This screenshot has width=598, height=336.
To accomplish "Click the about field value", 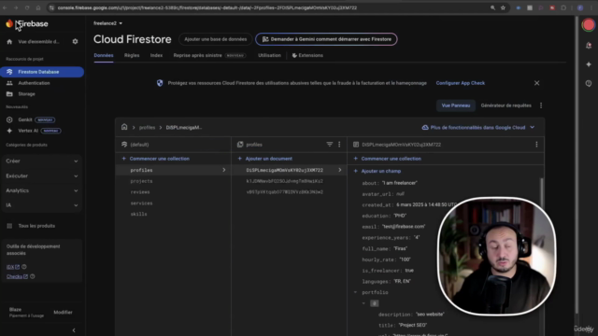I will (400, 183).
